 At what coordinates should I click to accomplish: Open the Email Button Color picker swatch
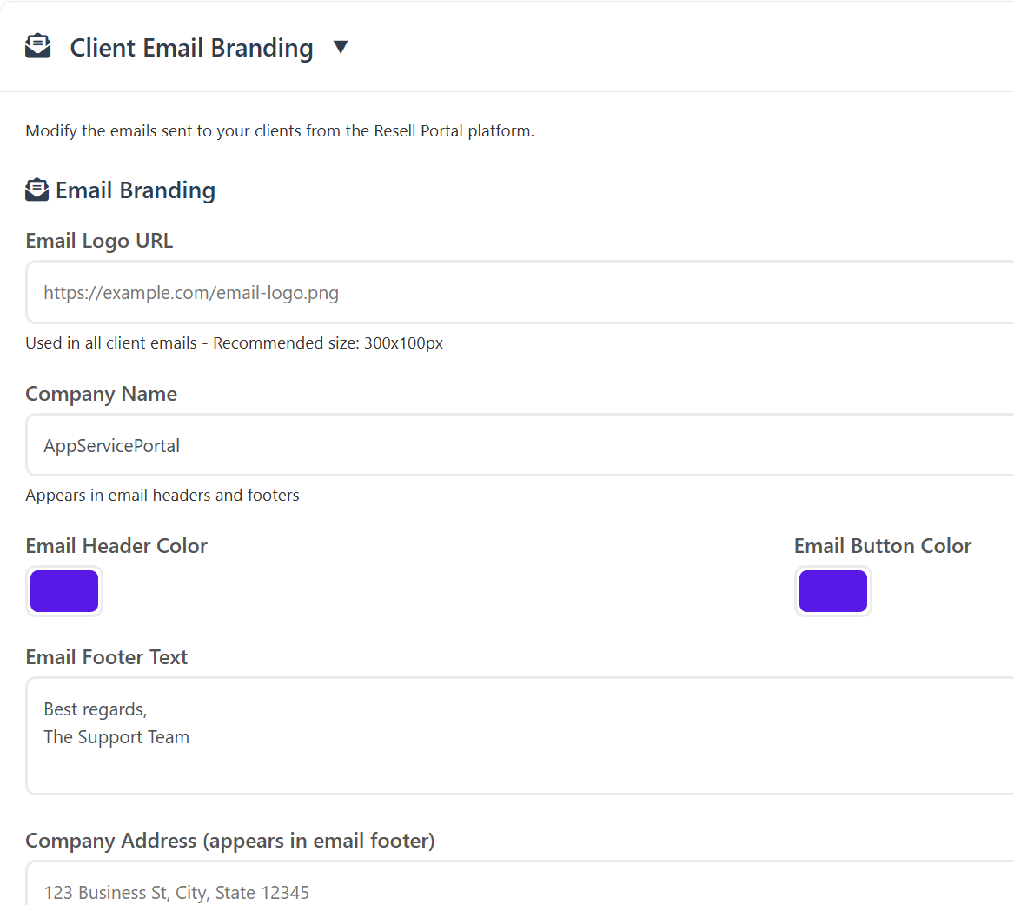(x=832, y=591)
